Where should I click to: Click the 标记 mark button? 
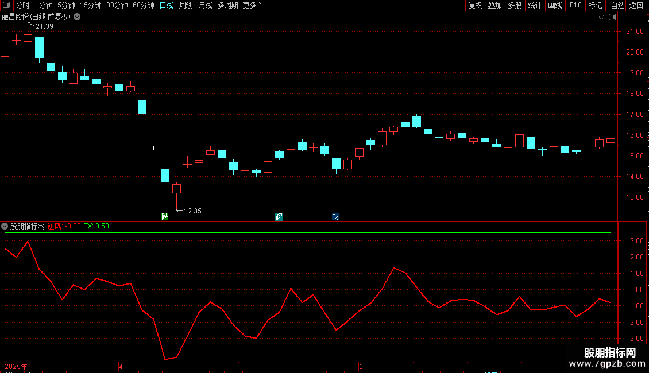tap(595, 5)
